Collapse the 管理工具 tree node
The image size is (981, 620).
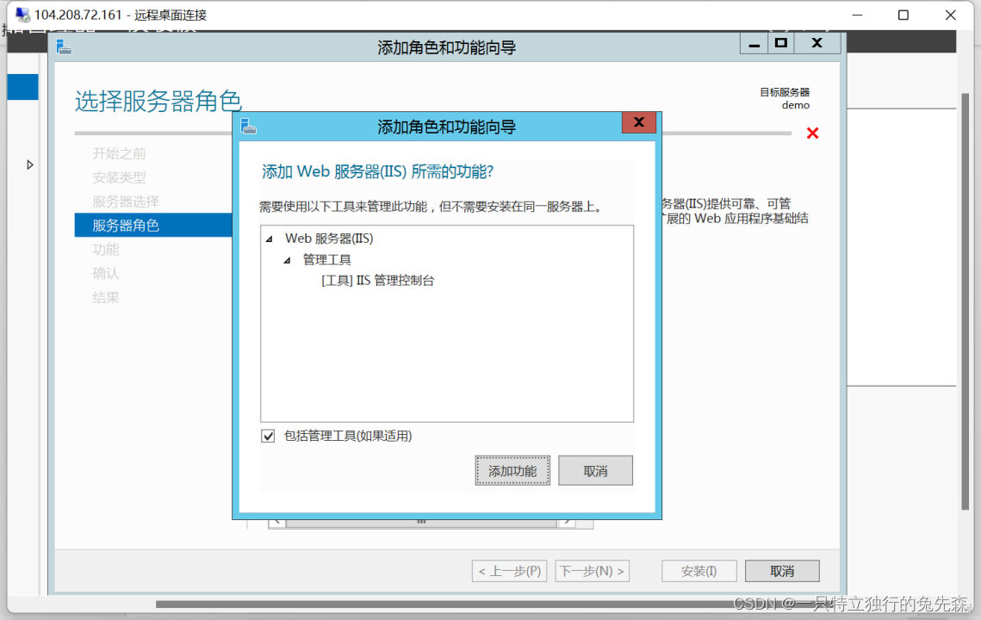(x=287, y=260)
